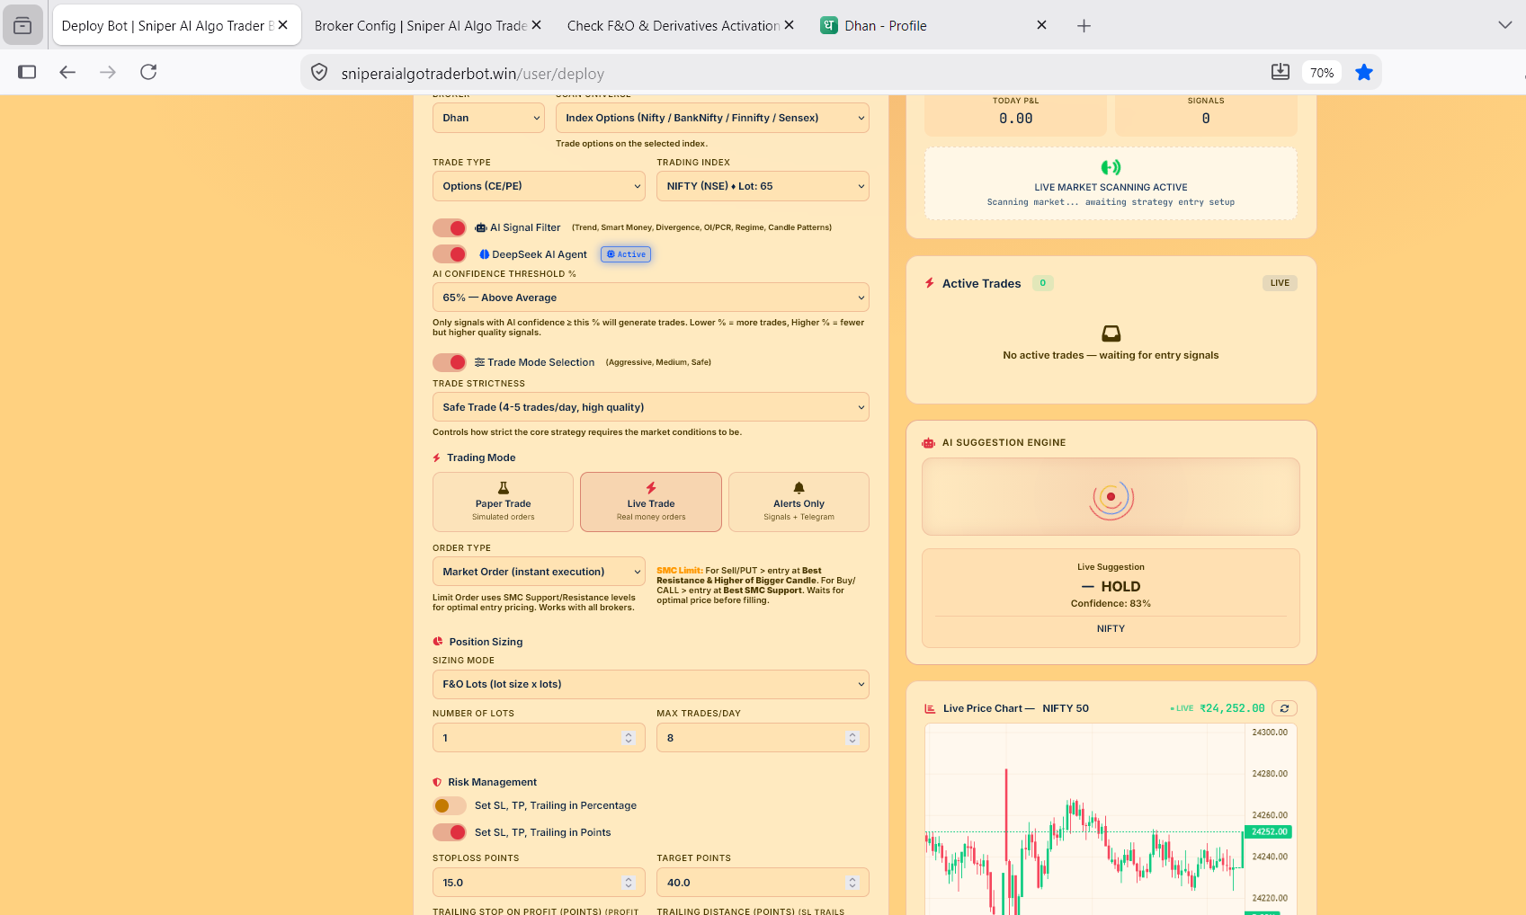Click the Target Points stepper arrows

click(852, 883)
